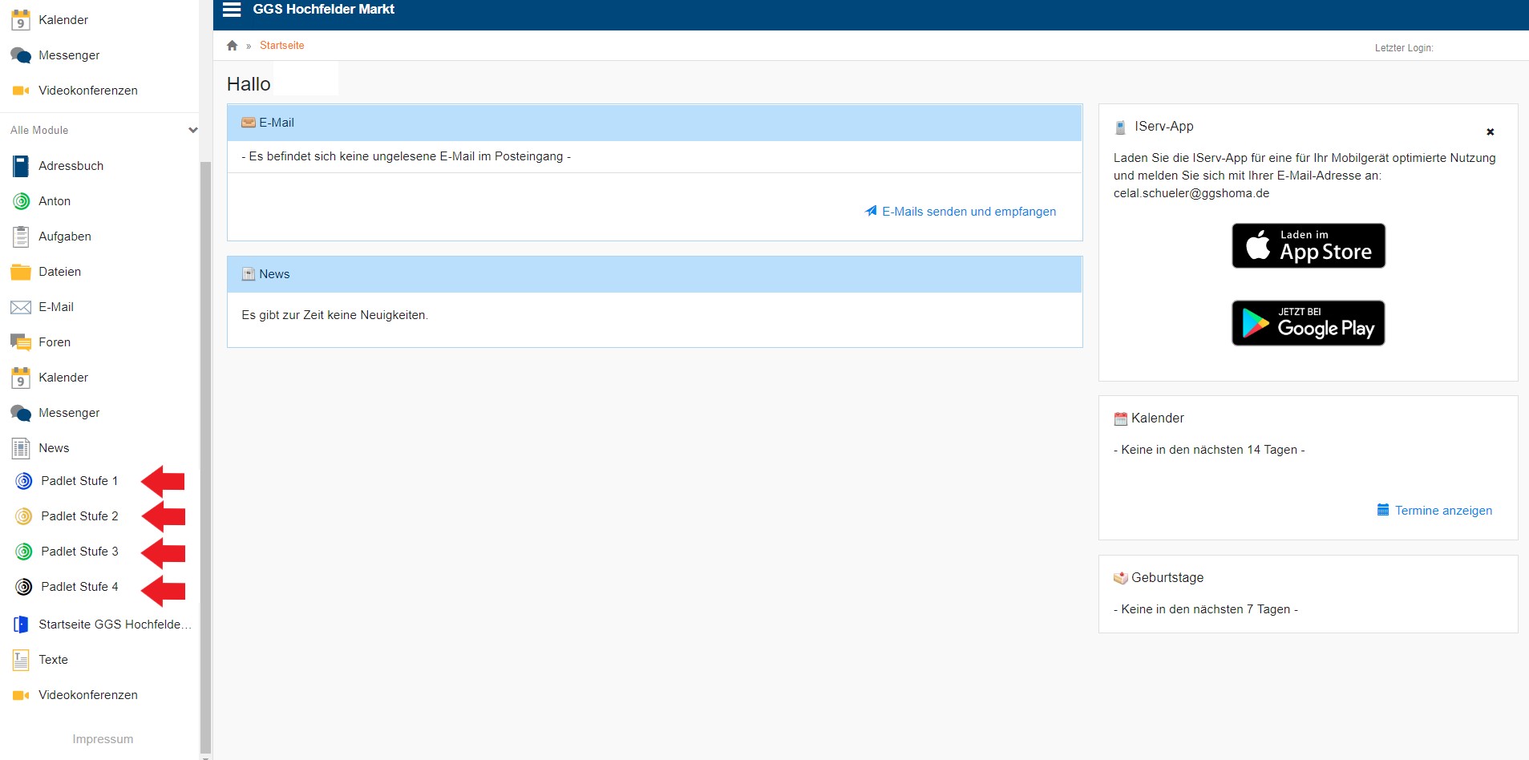Screen dimensions: 1529x760
Task: Open Videokonferenzen under Alle Module
Action: coord(88,695)
